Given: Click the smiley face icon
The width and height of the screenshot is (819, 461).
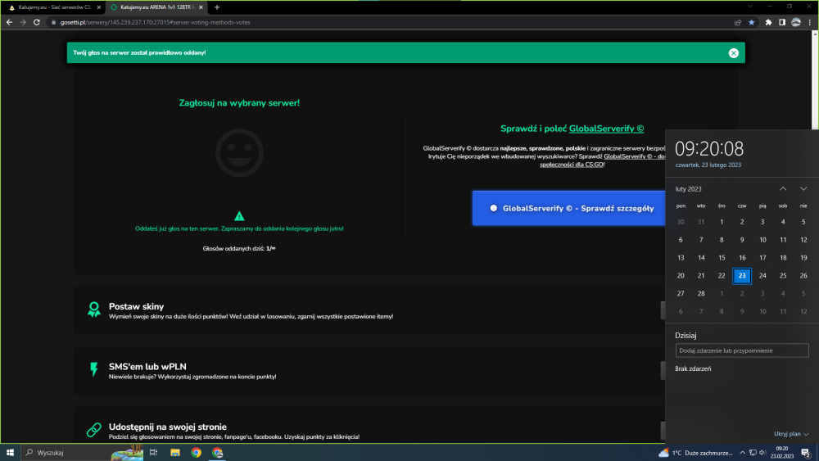Looking at the screenshot, I should (x=239, y=153).
